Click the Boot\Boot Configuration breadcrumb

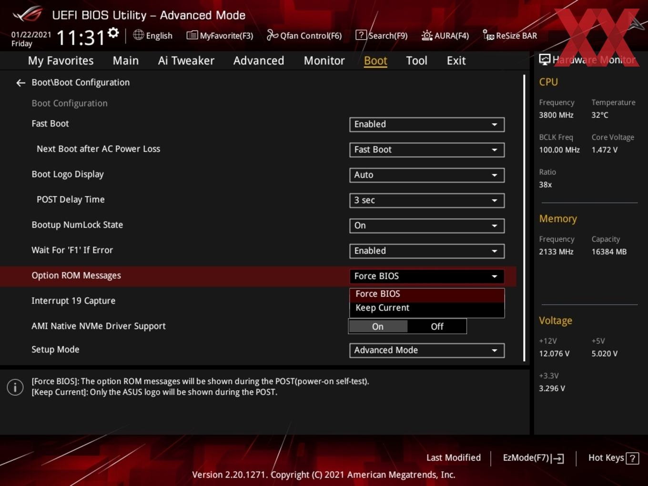click(x=81, y=82)
